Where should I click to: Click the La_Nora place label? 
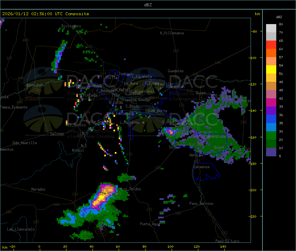tap(131, 83)
